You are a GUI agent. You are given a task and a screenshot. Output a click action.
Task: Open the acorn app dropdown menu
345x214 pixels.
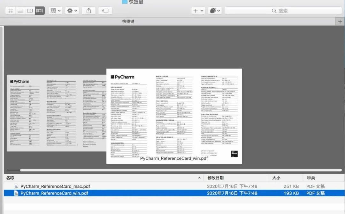215,11
